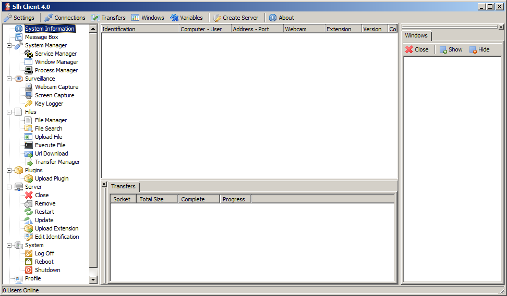Image resolution: width=507 pixels, height=296 pixels.
Task: Click the Show button in Windows panel
Action: (x=451, y=49)
